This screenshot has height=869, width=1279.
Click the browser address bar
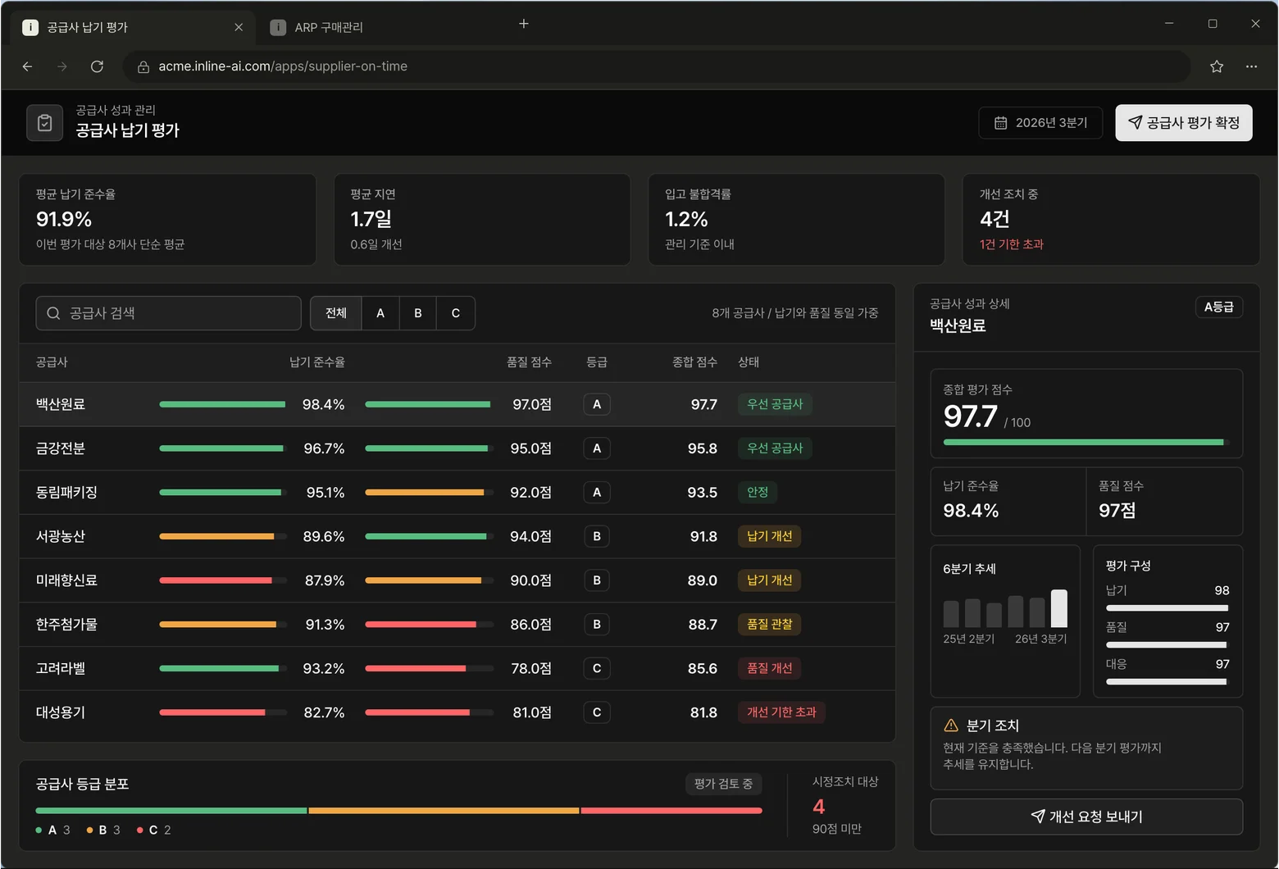656,66
